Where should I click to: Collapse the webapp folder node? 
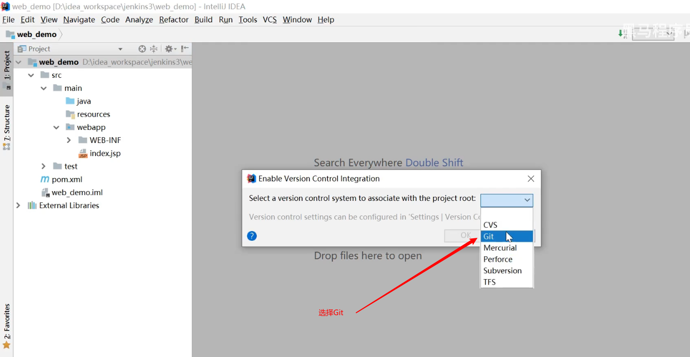pyautogui.click(x=57, y=127)
